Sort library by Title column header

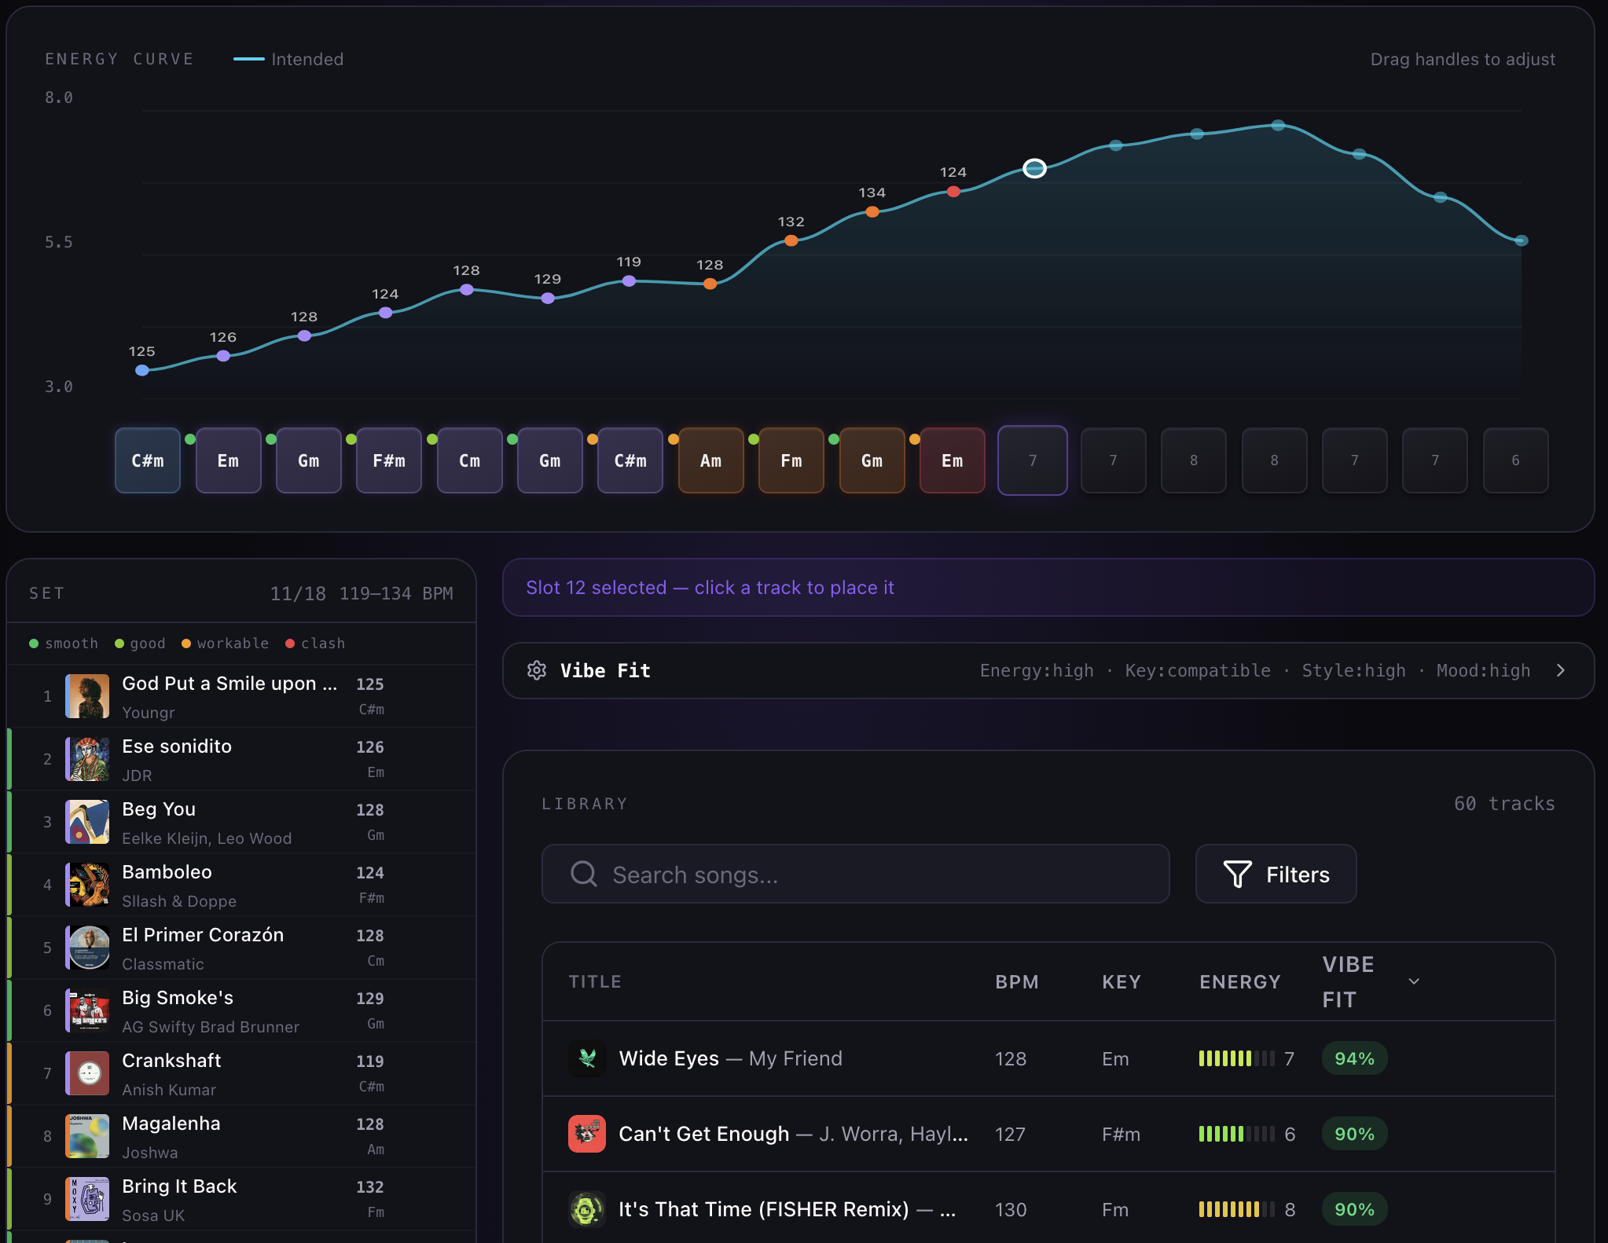(x=595, y=981)
